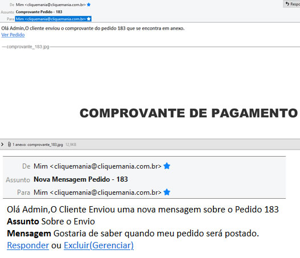Viewport: 300px width, 258px height.
Task: Click subject Comprovante Pedido - 183
Action: point(39,12)
